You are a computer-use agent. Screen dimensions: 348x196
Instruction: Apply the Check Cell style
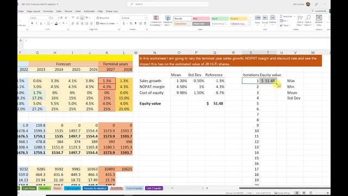pos(201,23)
